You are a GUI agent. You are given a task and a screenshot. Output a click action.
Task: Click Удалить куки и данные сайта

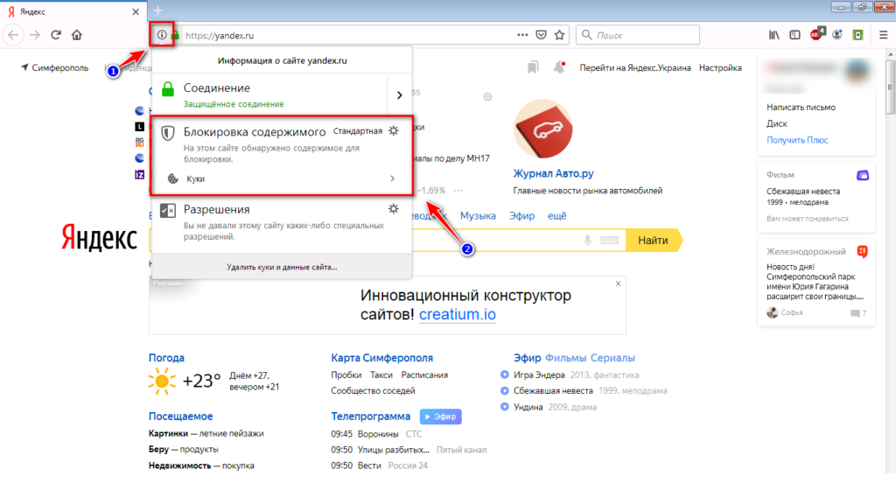click(x=281, y=266)
